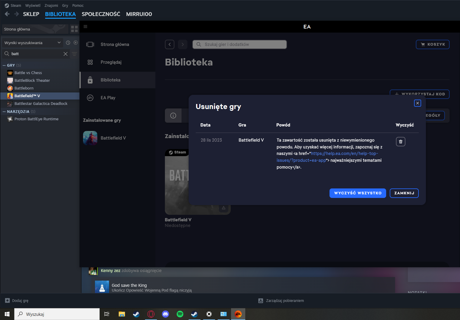Select Battlestar Galactica Deadlock in the list
This screenshot has width=460, height=320.
pos(41,104)
